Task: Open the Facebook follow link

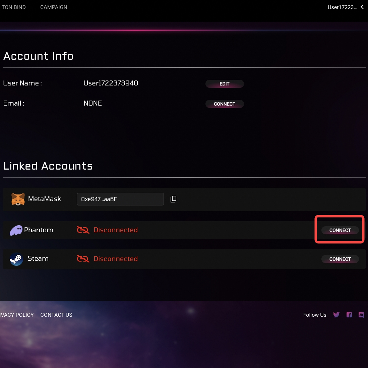Action: click(349, 315)
